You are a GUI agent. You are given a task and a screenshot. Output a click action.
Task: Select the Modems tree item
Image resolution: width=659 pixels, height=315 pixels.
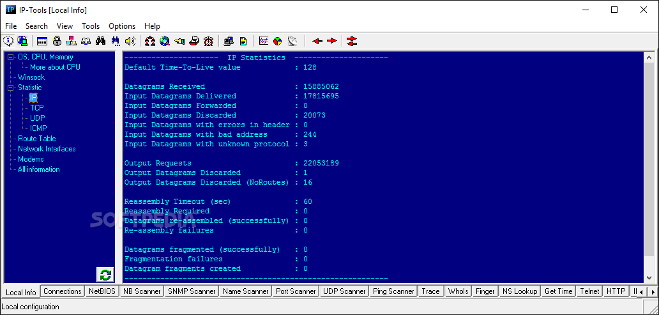(x=31, y=159)
